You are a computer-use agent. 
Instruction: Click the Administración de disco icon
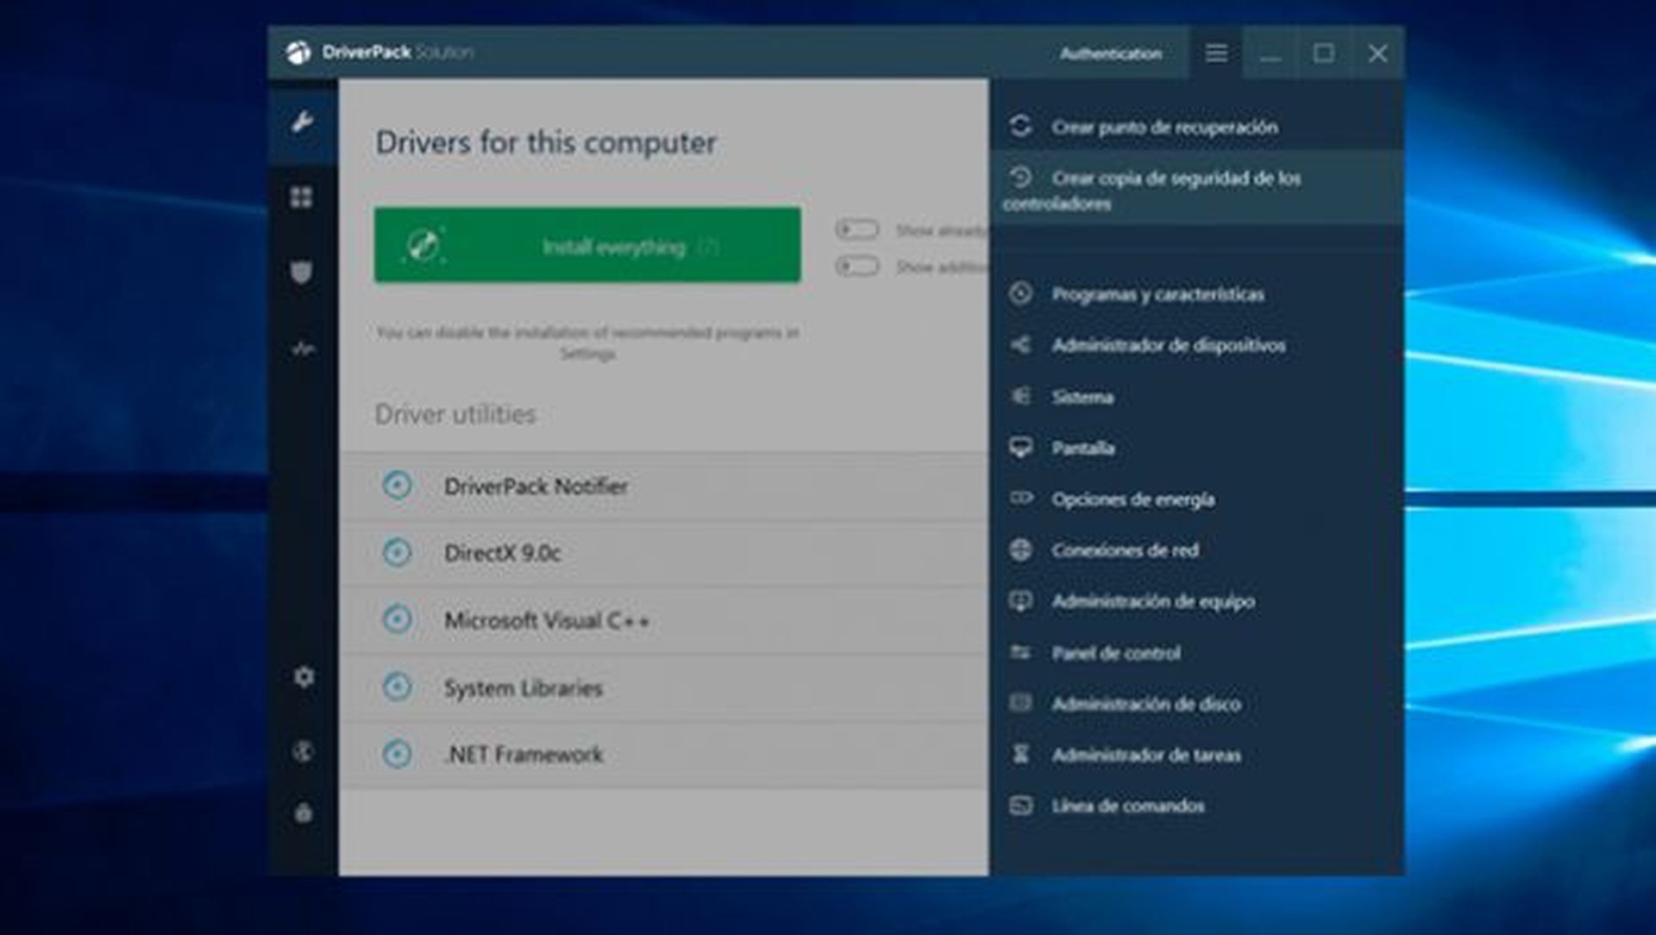click(1020, 703)
